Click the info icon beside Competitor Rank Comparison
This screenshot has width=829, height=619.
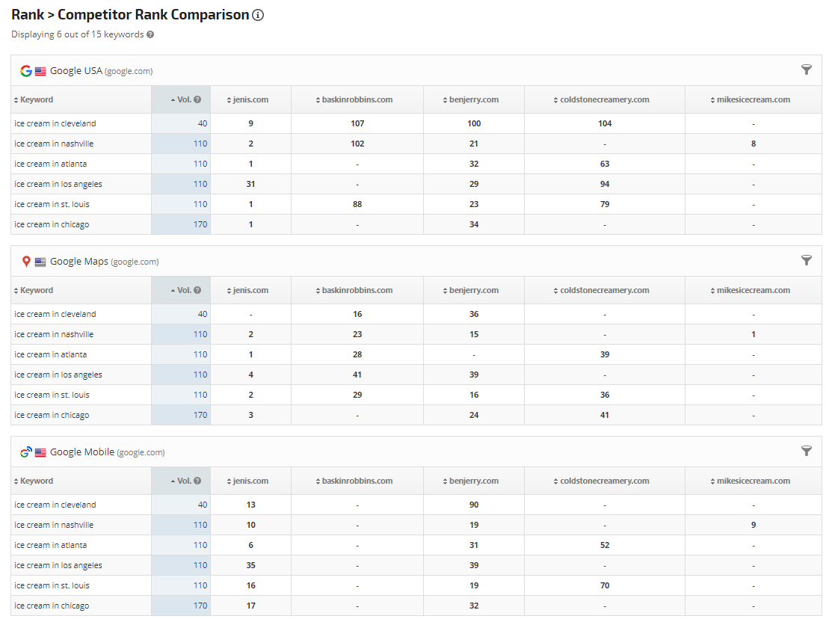click(258, 15)
